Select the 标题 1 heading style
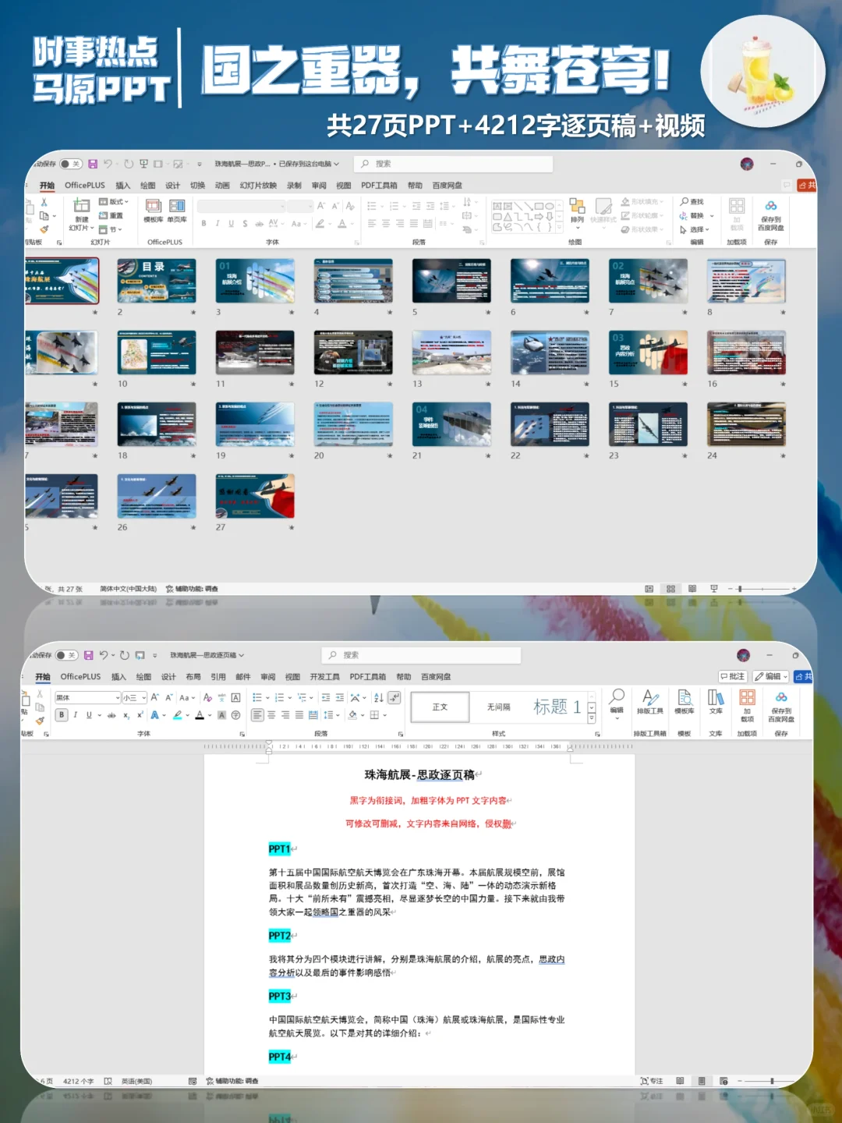Image resolution: width=842 pixels, height=1123 pixels. click(x=557, y=707)
